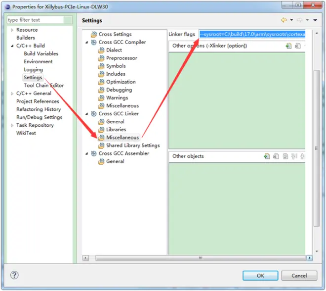Click the Preprocessor option icon
This screenshot has width=326, height=291.
[x=101, y=58]
